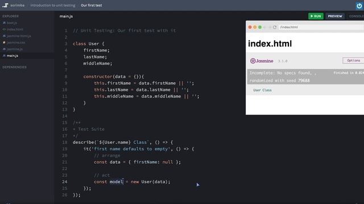Click the /index.html address bar
Image resolution: width=364 pixels, height=204 pixels.
[321, 27]
